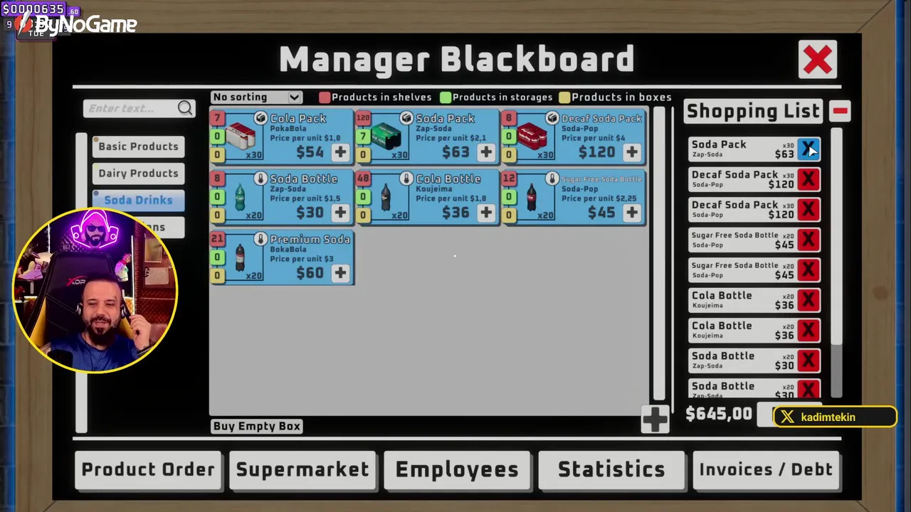Remove second Sugar Free Soda Bottle entry

809,270
